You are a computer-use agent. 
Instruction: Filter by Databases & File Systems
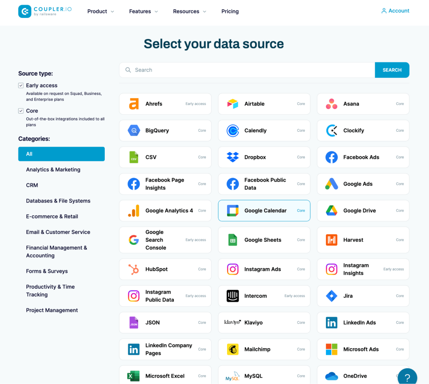(x=58, y=201)
